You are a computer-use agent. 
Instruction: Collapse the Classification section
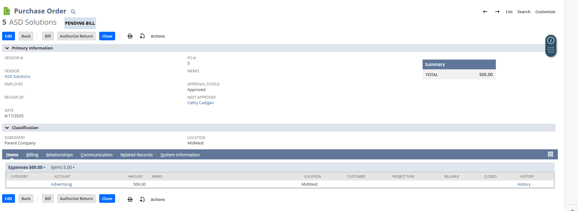[x=7, y=128]
